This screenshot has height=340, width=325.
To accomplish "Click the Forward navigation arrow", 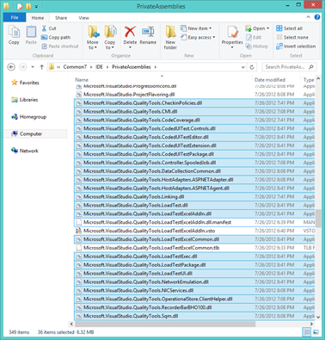I will coord(22,67).
